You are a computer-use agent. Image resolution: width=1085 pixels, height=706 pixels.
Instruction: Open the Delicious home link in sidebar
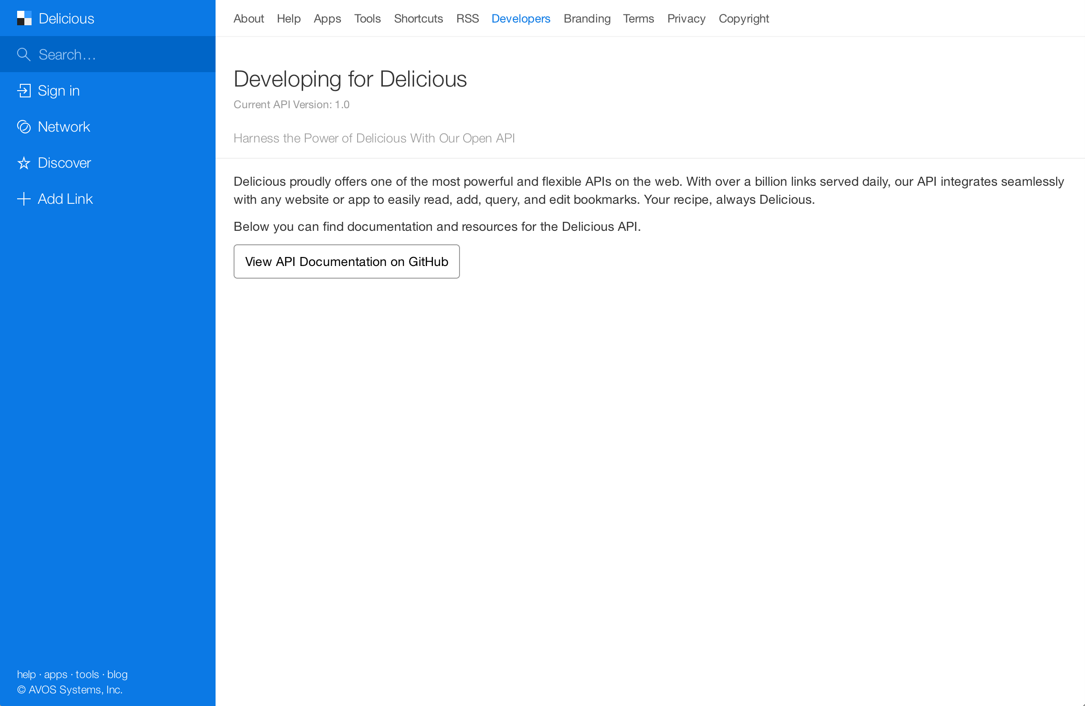click(x=66, y=18)
